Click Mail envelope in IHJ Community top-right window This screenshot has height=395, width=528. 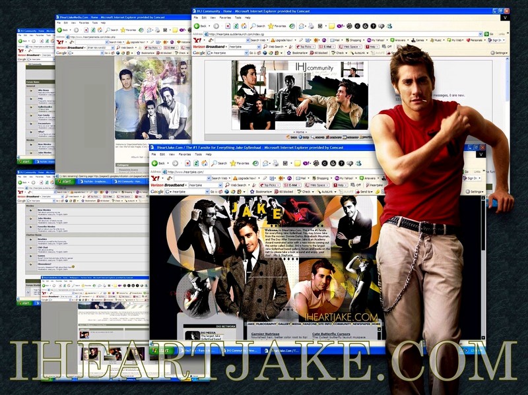[302, 26]
